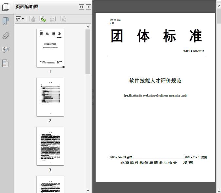Click the insert/extract pages green arrow icon
Image resolution: width=221 pixels, height=193 pixels.
[43, 19]
